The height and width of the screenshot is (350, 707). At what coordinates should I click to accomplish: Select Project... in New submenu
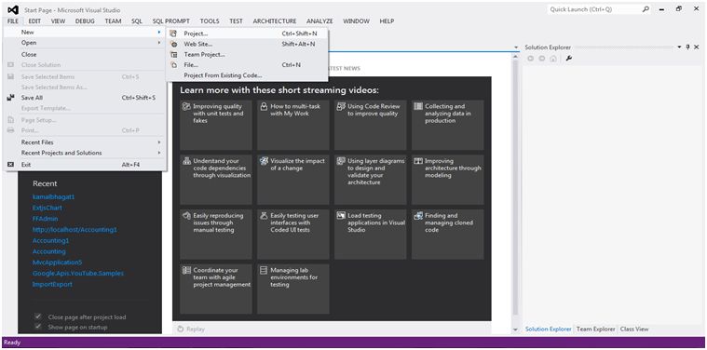pos(248,34)
